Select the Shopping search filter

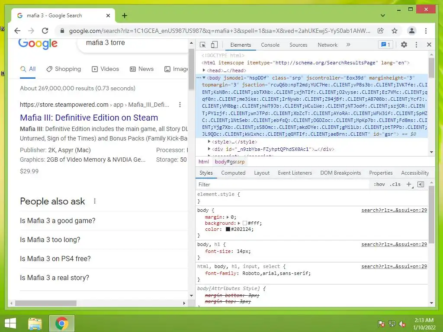tap(64, 69)
